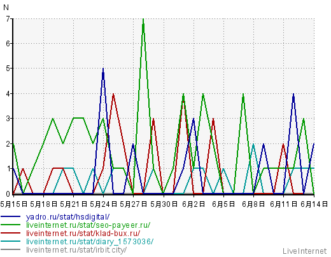
Task: Click the teal legend line swatch
Action: [x=11, y=241]
